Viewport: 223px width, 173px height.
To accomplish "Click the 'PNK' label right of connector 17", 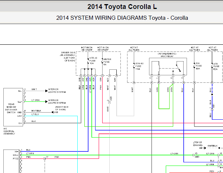I will coord(56,157).
